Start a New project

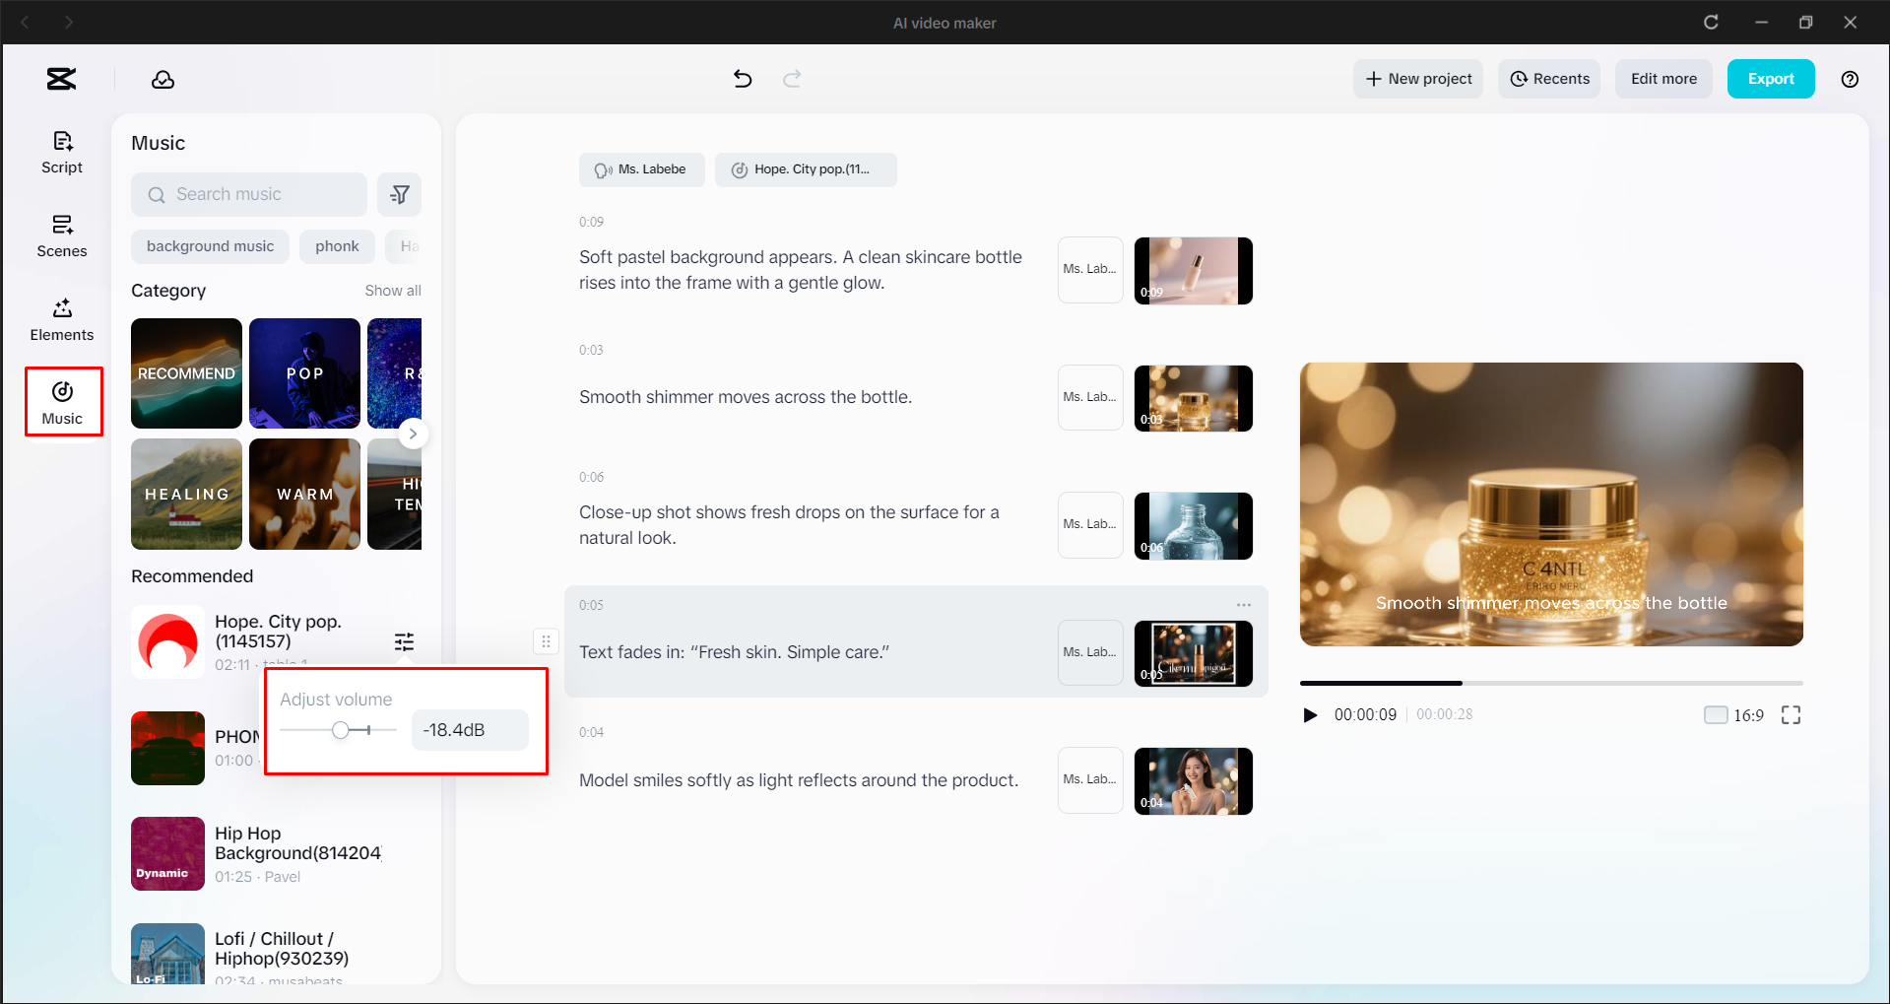[1418, 79]
